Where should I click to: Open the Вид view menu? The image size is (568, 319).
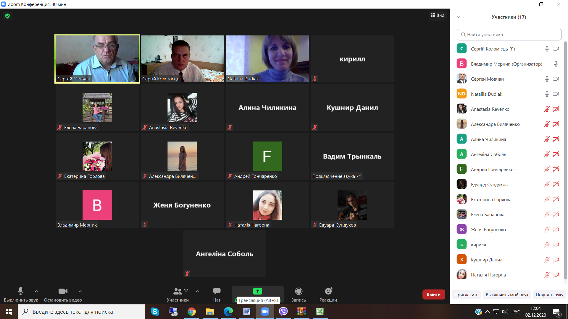click(438, 15)
